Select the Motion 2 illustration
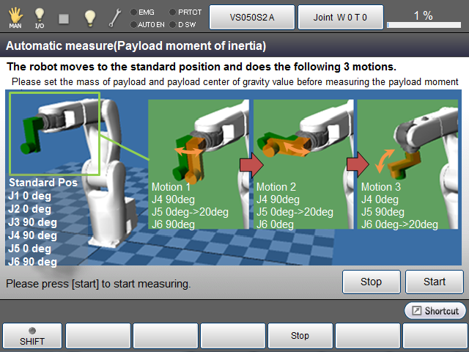This screenshot has height=352, width=469. (303, 165)
